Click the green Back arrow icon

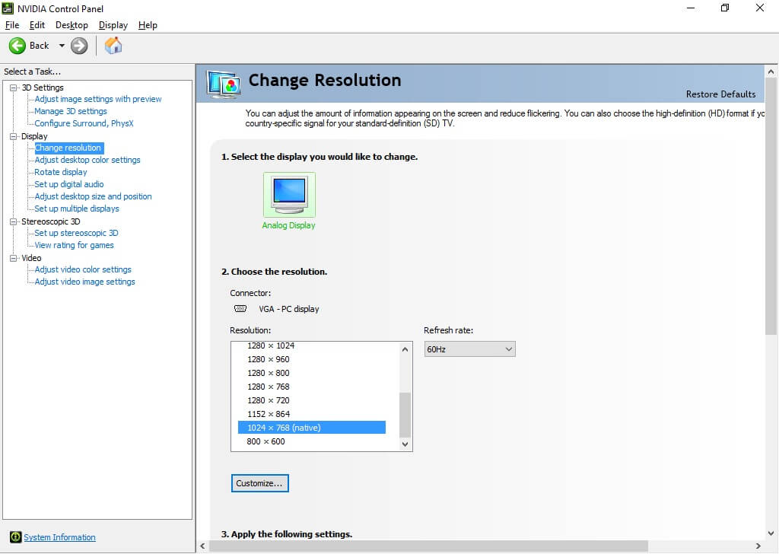17,46
